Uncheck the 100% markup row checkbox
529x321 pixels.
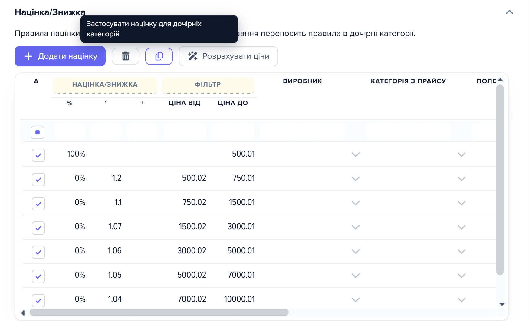point(38,155)
